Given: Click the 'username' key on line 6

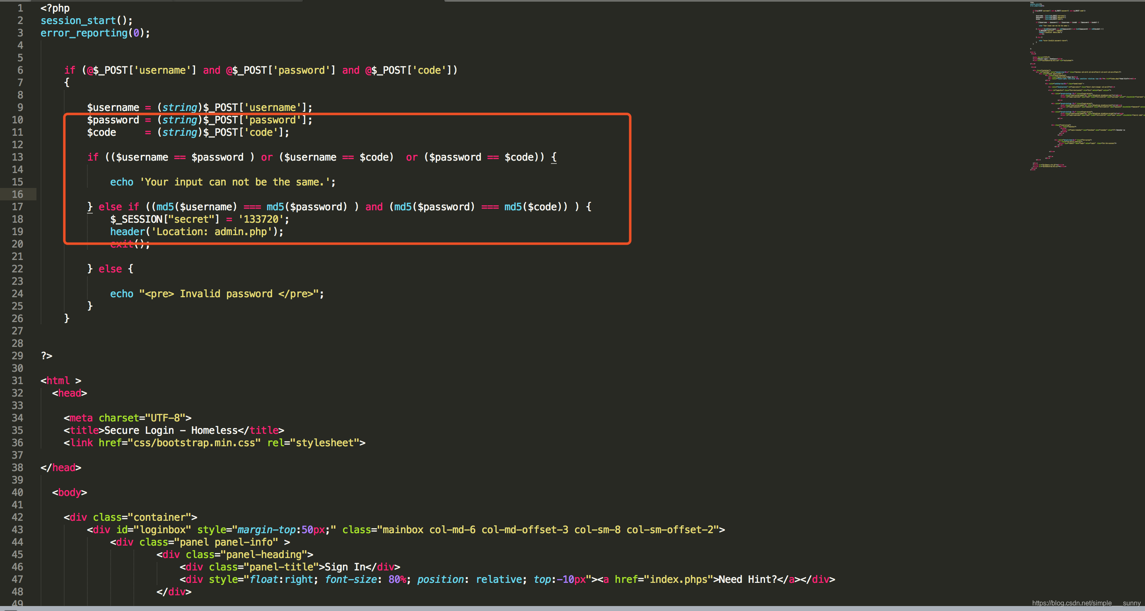Looking at the screenshot, I should (x=162, y=70).
